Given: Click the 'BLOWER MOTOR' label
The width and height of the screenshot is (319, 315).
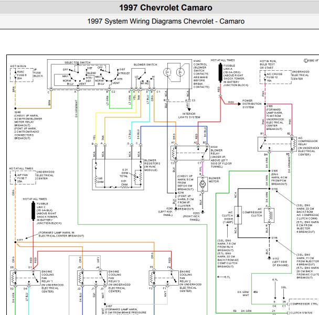Looking at the screenshot, I should (215, 180).
